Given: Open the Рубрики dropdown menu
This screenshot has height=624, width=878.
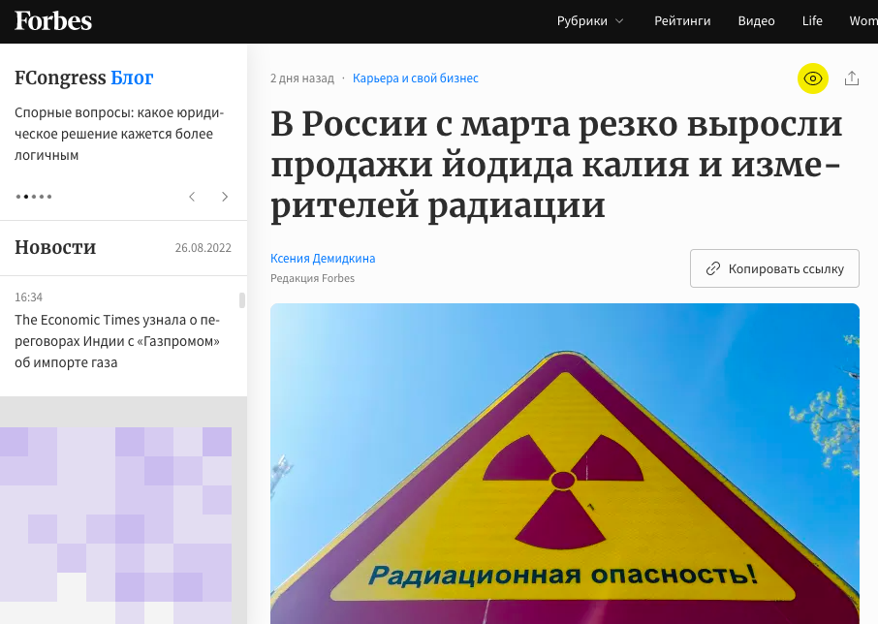Looking at the screenshot, I should pos(589,21).
